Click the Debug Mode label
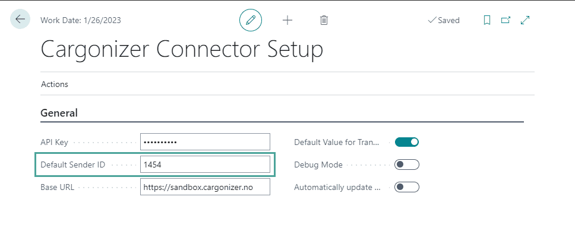Image resolution: width=575 pixels, height=232 pixels. coord(318,165)
